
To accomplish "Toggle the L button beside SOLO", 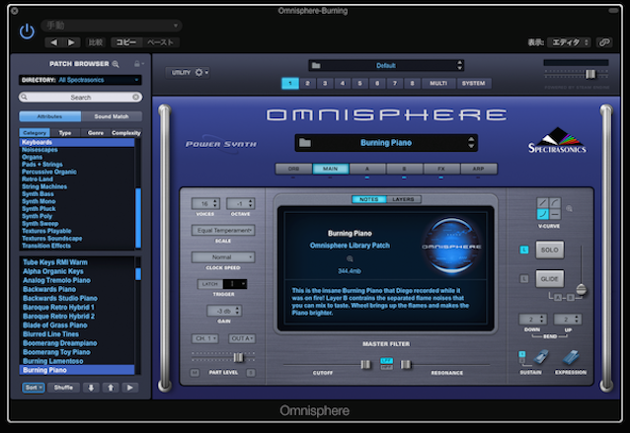I will tap(524, 250).
